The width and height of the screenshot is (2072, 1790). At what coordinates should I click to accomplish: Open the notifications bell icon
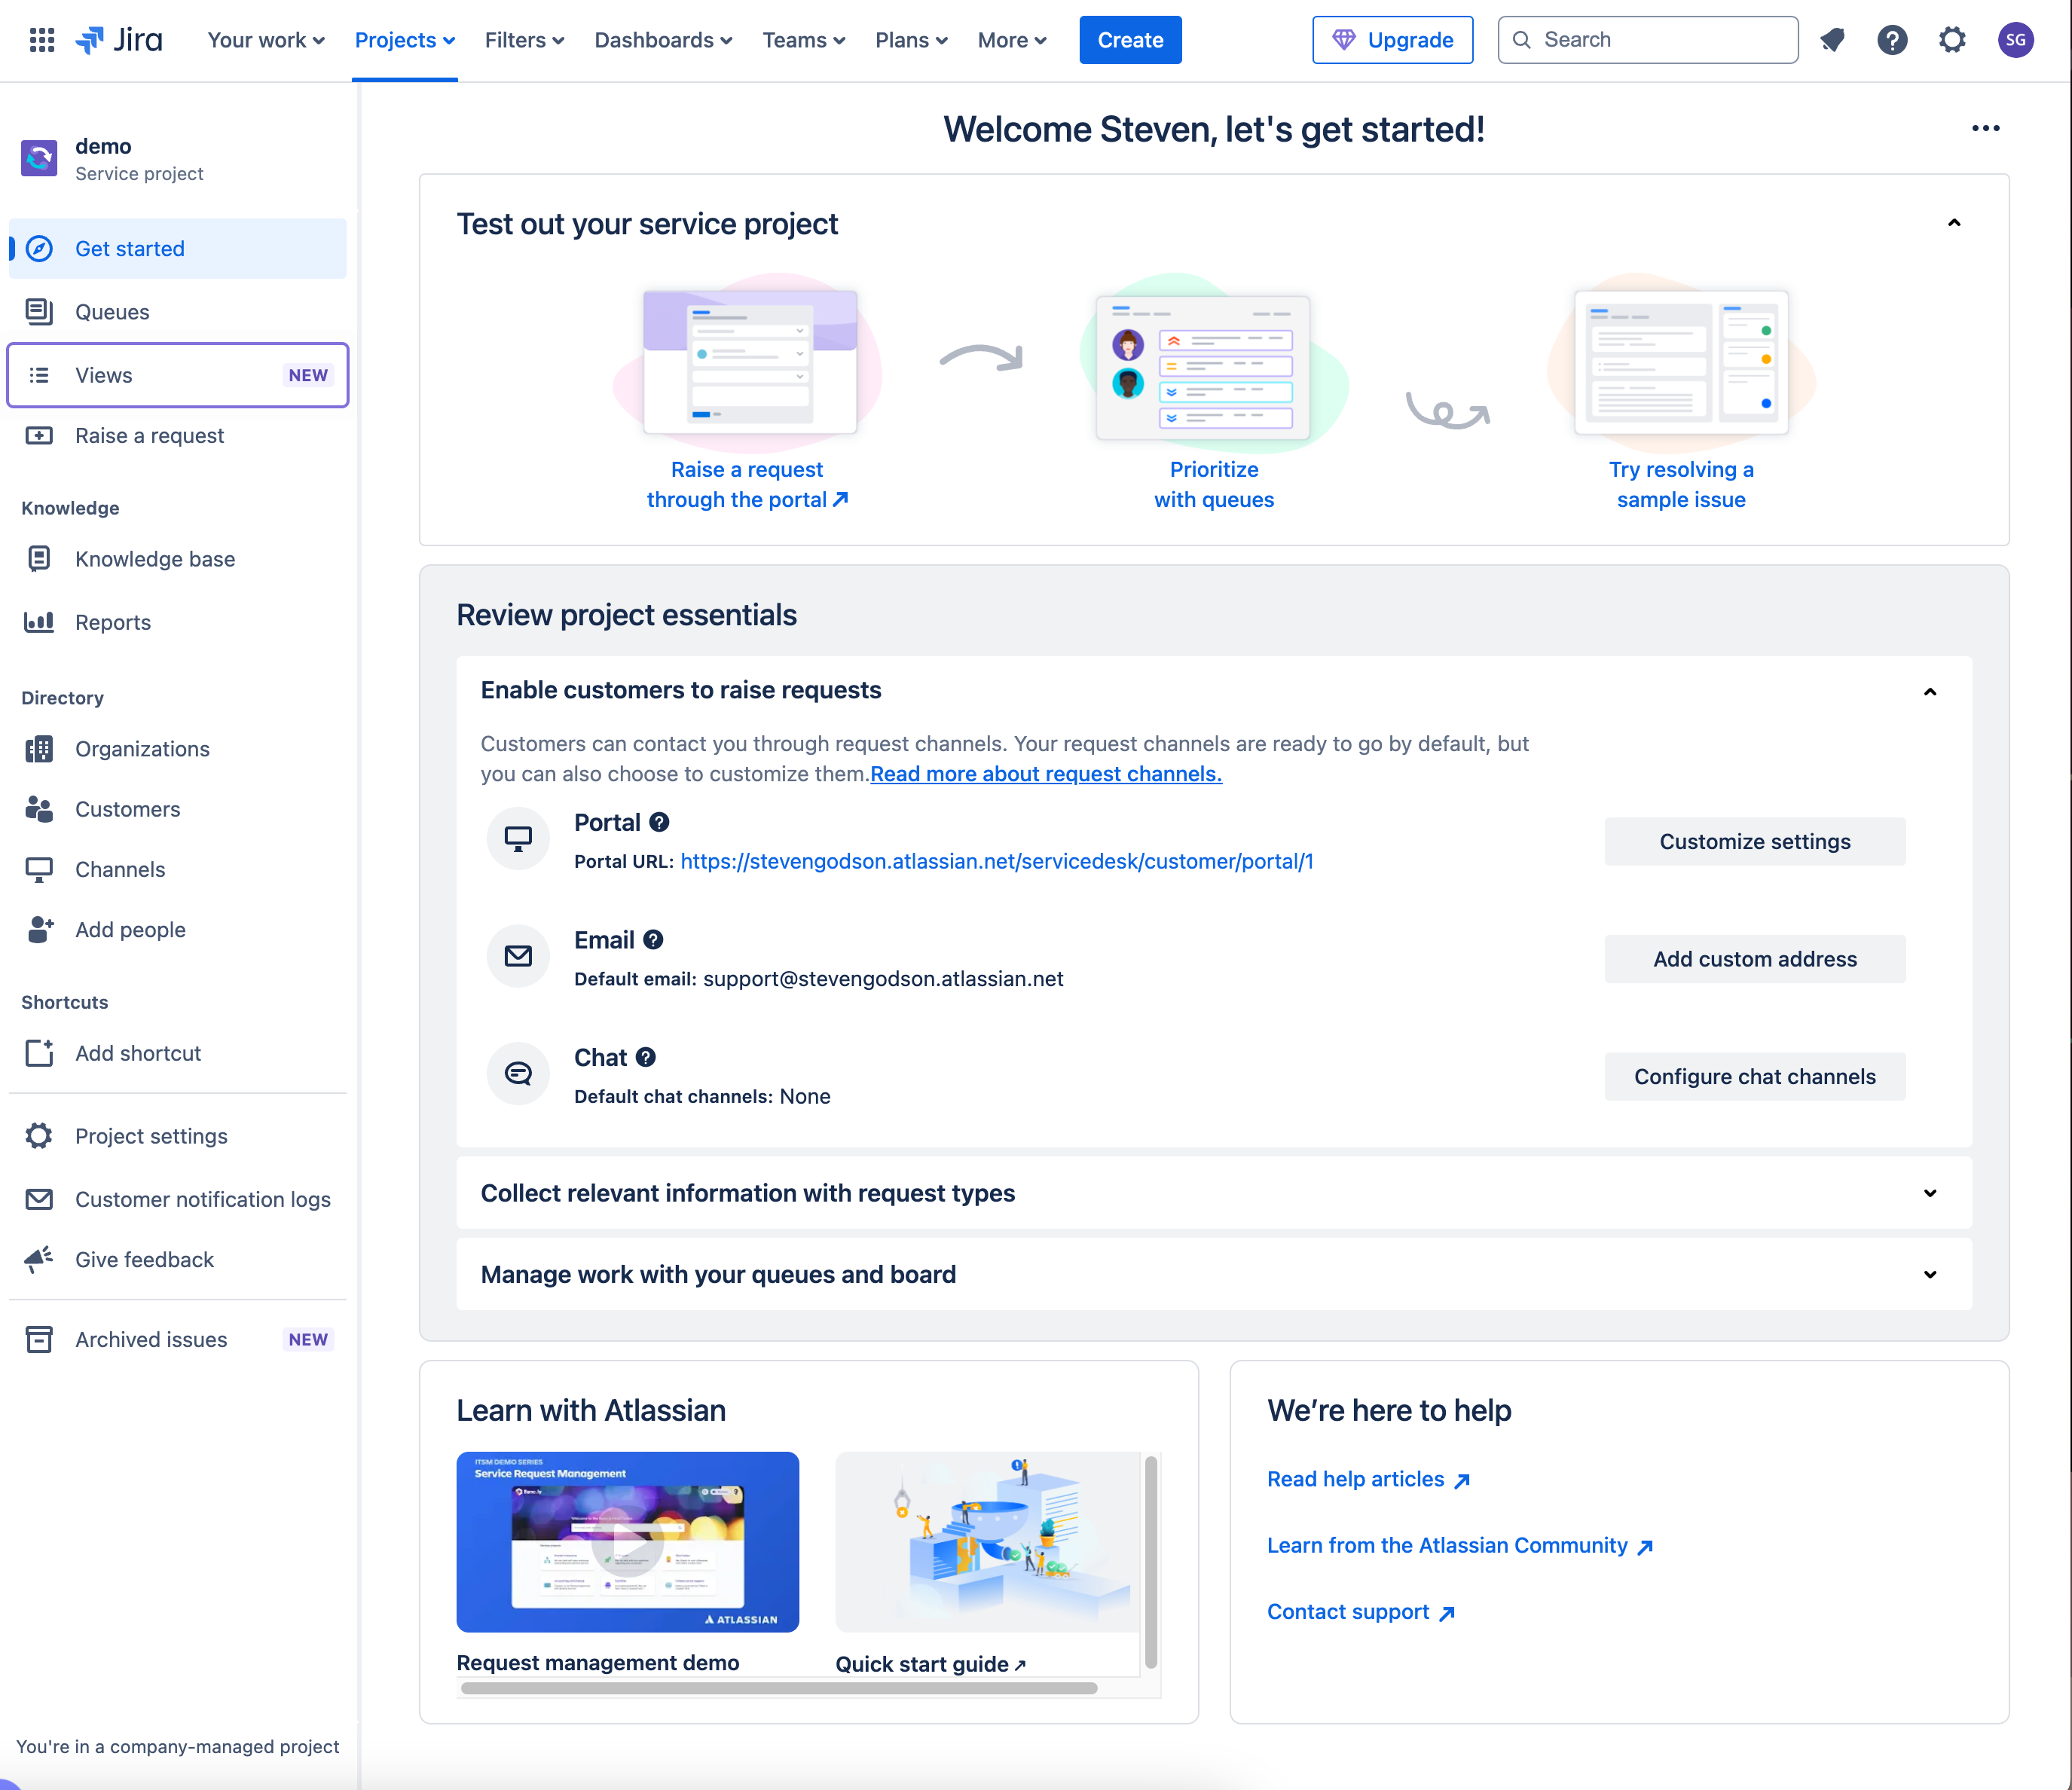pyautogui.click(x=1832, y=40)
